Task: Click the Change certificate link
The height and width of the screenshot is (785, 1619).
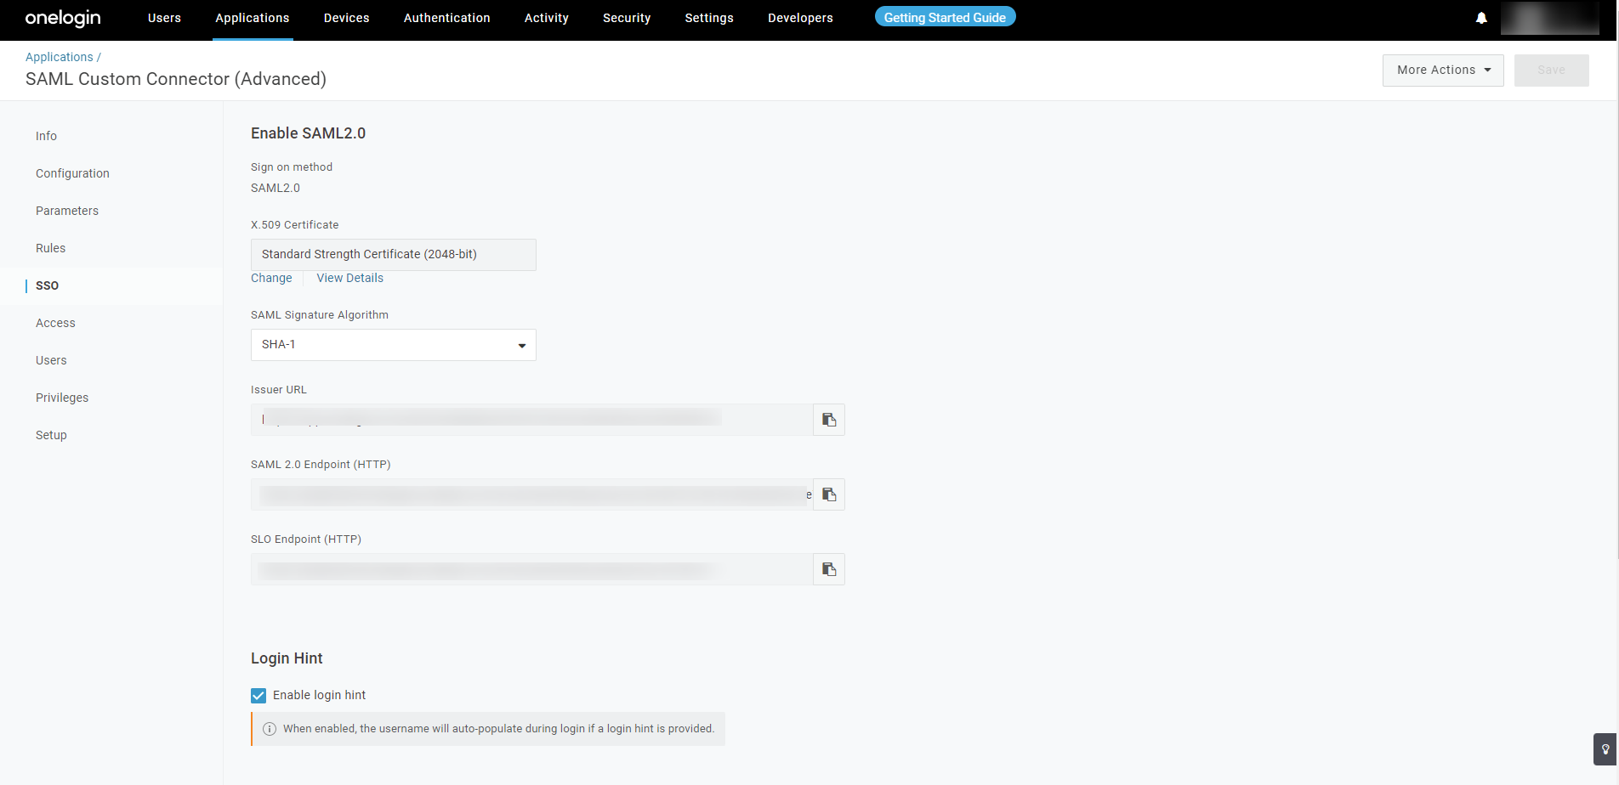Action: point(271,278)
